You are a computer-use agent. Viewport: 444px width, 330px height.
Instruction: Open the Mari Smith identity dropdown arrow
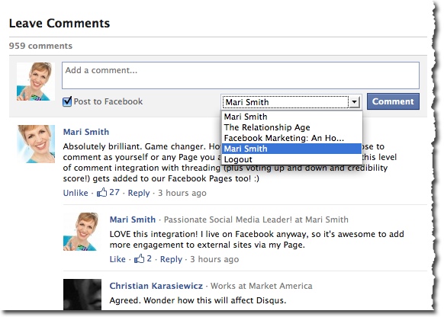coord(354,102)
